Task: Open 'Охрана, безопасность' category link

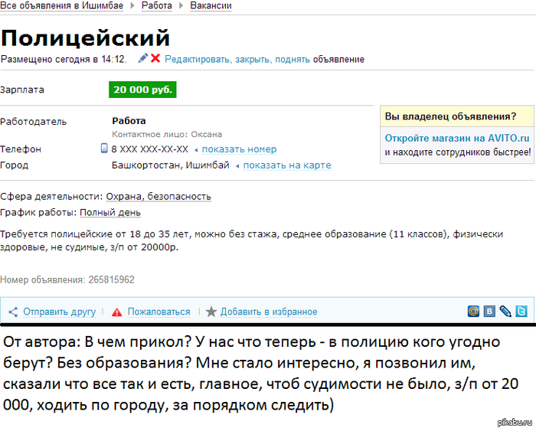Action: pos(158,197)
